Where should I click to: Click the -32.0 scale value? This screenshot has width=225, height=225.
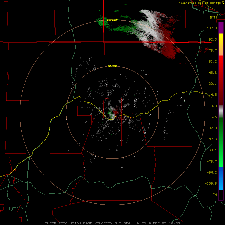click(x=212, y=128)
